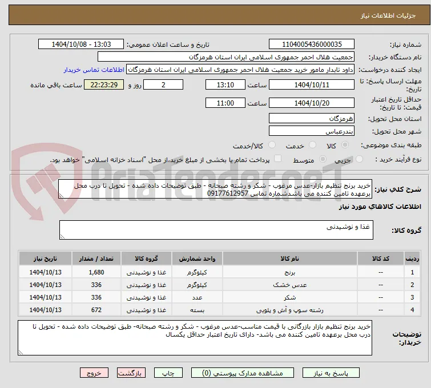The height and width of the screenshot is (388, 431).
Task: Click the چاپ print button
Action: [168, 373]
